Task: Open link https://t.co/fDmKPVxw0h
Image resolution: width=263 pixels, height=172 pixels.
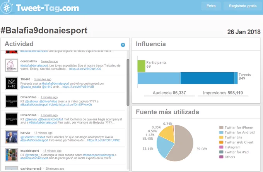Action: tap(75, 105)
